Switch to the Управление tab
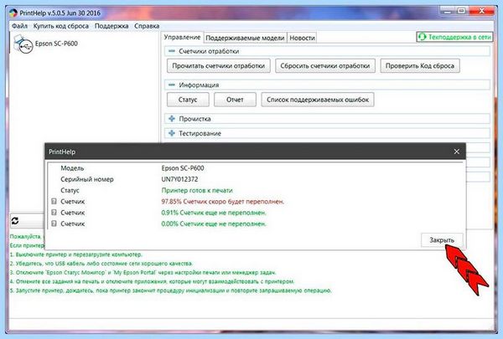503x339 pixels. pos(182,37)
